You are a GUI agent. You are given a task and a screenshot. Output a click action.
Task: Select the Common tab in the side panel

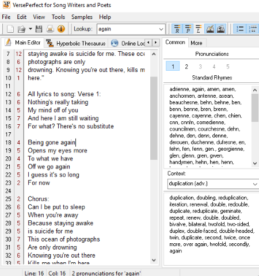(175, 42)
